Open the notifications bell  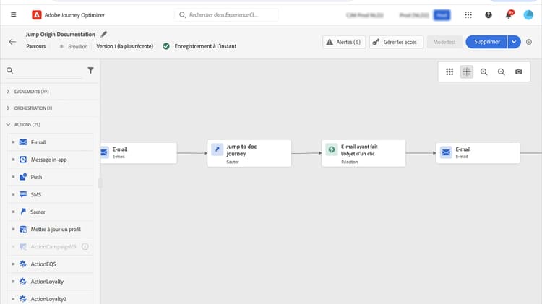tap(509, 14)
